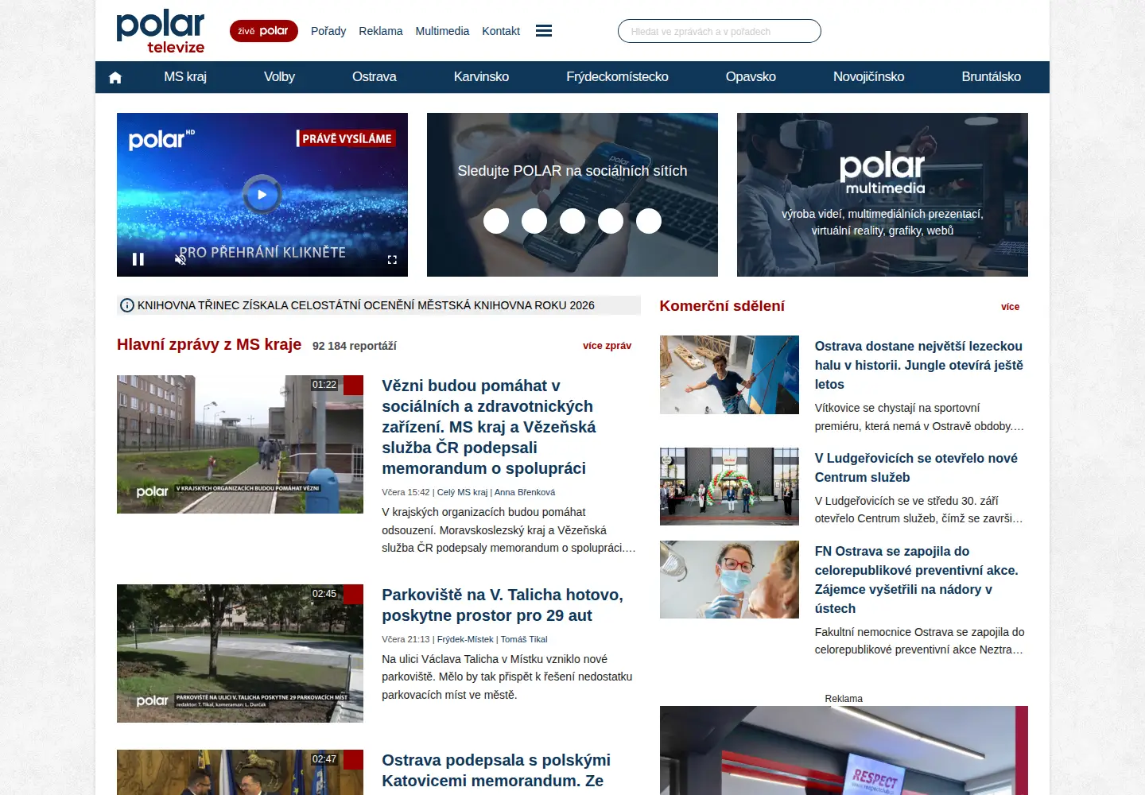The width and height of the screenshot is (1145, 795).
Task: Click the info icon beside the news ticker
Action: click(126, 305)
